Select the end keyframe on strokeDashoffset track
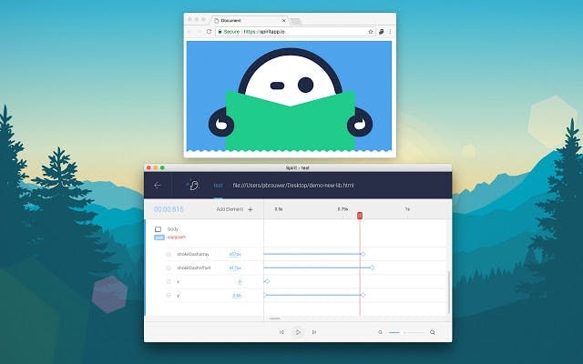Screen dimensions: 583x364 point(372,268)
